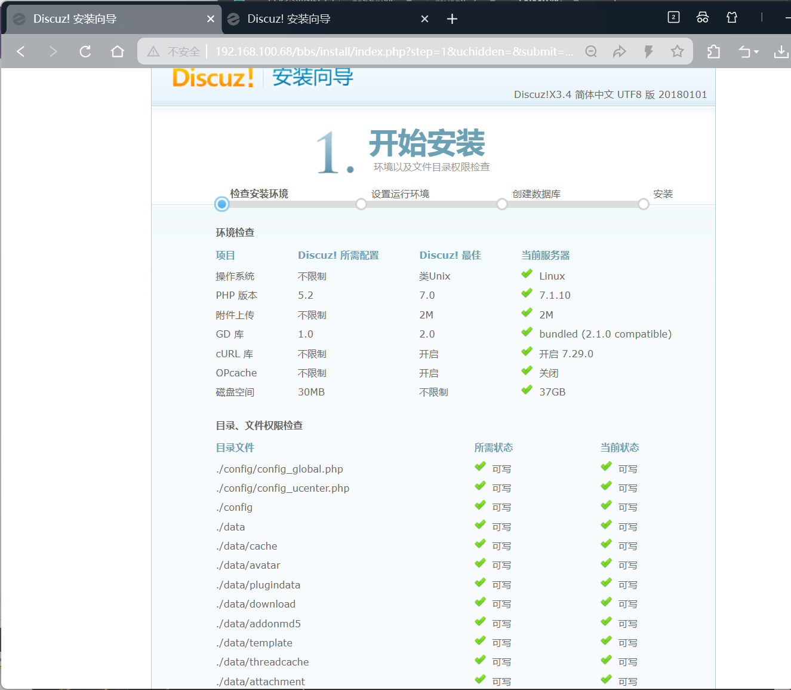Click the 当前服务器 column header

(546, 255)
